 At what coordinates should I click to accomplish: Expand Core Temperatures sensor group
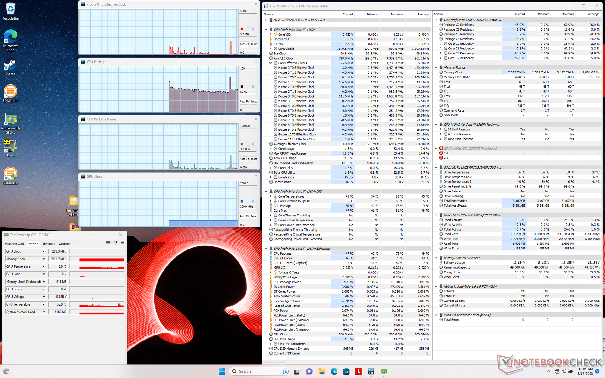click(270, 196)
